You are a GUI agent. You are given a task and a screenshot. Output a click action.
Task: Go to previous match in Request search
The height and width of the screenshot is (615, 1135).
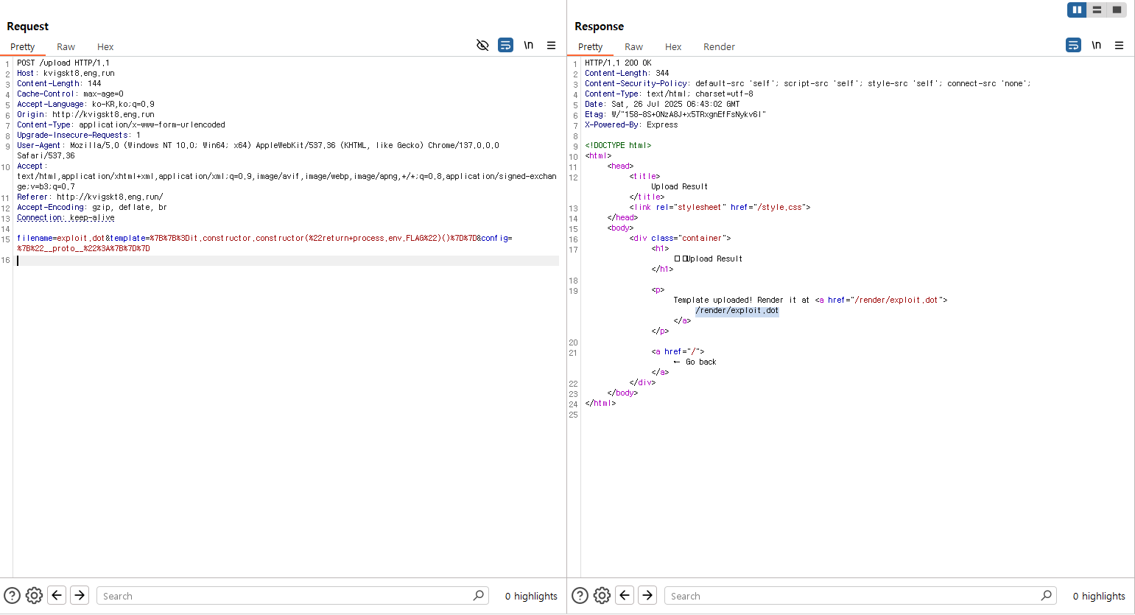pos(57,595)
